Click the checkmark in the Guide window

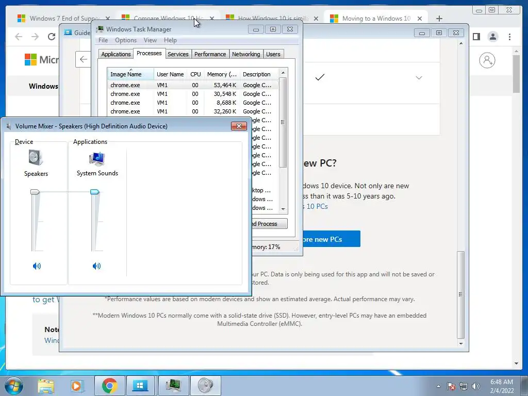click(x=320, y=77)
